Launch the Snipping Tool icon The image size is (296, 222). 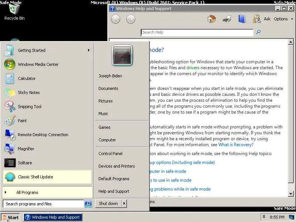pyautogui.click(x=10, y=107)
